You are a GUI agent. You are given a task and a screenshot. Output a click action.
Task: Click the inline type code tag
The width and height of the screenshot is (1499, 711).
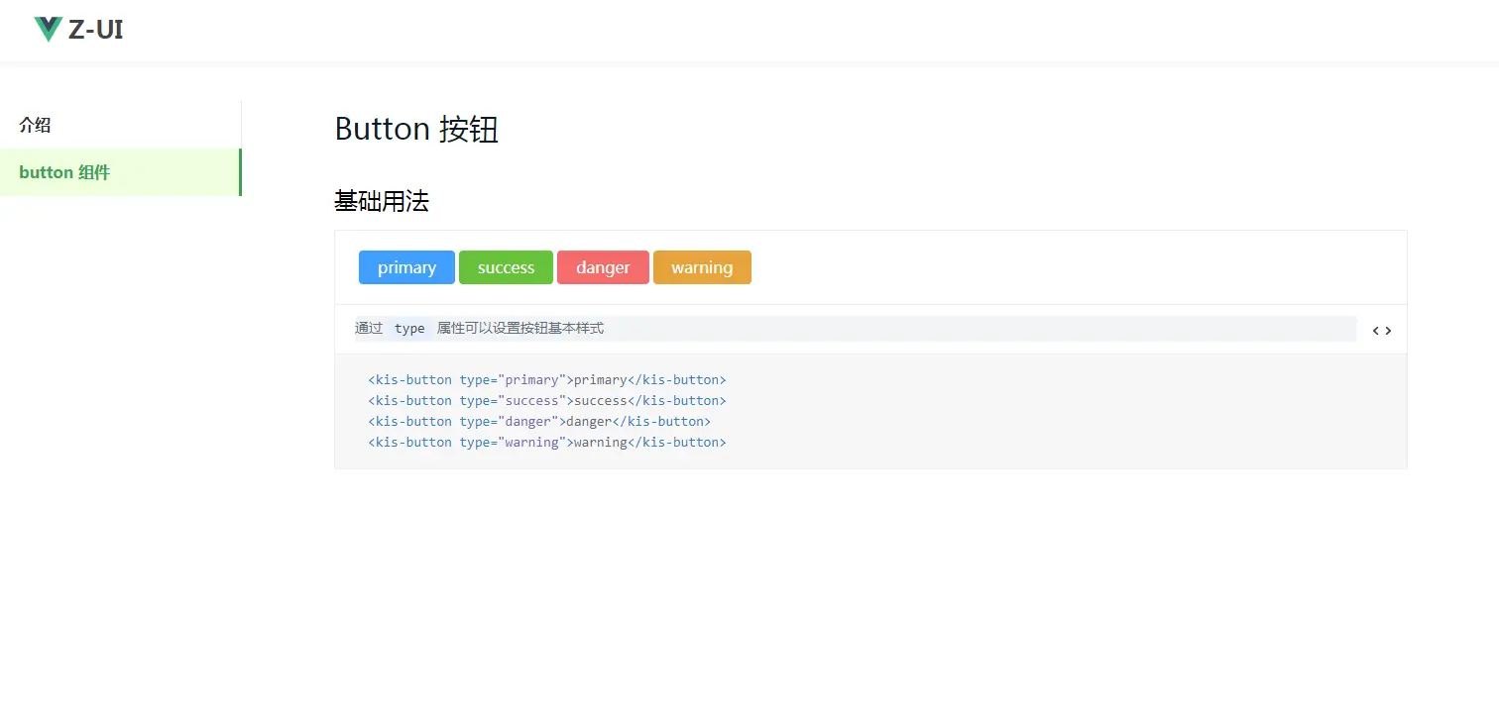(x=409, y=328)
